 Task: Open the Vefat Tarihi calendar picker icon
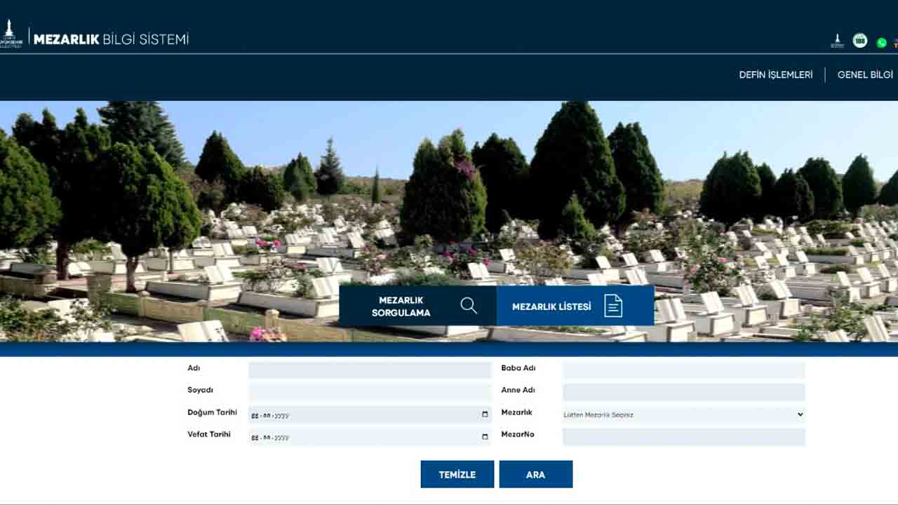pyautogui.click(x=485, y=437)
